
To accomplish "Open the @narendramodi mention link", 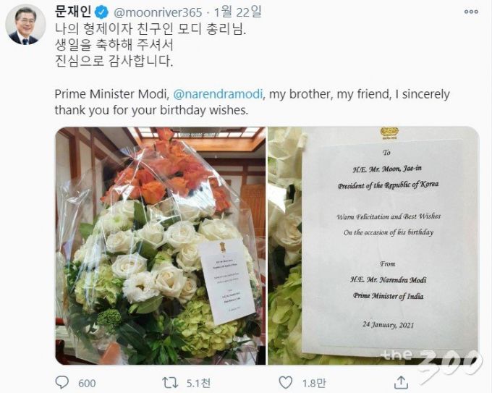I will click(218, 94).
